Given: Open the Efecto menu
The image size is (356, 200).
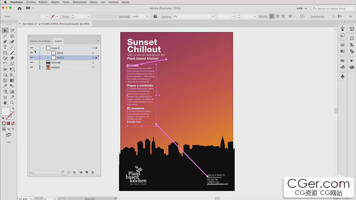Looking at the screenshot, I should [x=94, y=2].
